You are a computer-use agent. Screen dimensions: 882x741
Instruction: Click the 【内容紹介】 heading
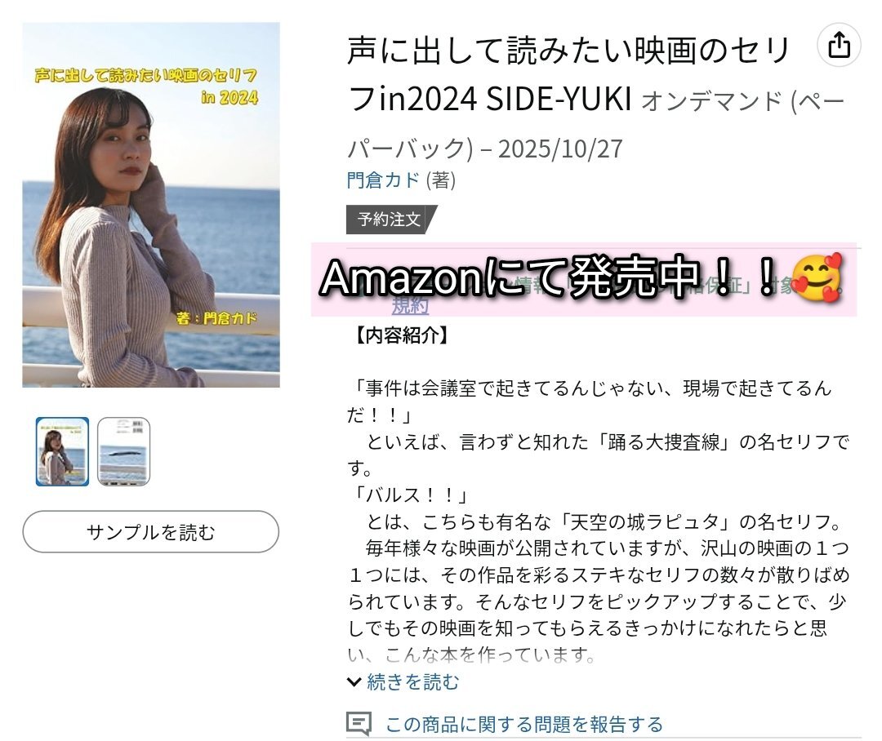[x=402, y=335]
